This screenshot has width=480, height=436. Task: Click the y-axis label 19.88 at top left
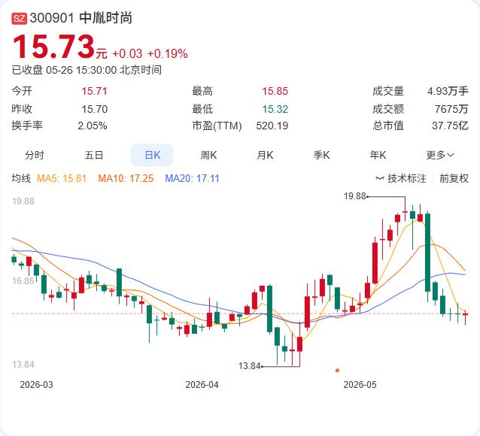pos(23,201)
